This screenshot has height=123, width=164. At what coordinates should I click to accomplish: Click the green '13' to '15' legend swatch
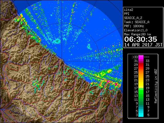[x=141, y=96]
